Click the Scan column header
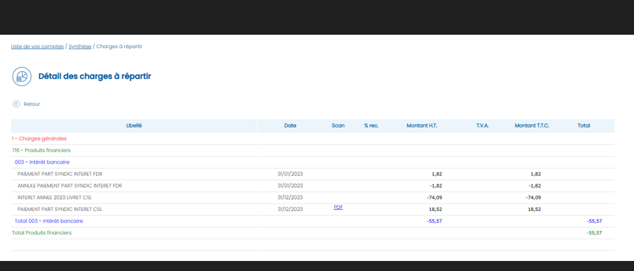 click(x=338, y=125)
